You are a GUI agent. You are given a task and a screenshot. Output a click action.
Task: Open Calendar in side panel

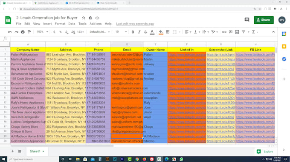pyautogui.click(x=284, y=34)
